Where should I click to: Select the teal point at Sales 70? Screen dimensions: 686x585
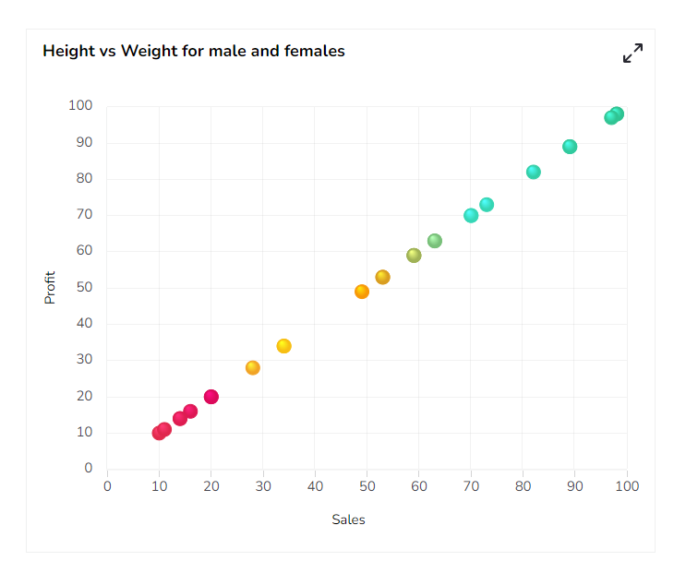[x=471, y=216]
